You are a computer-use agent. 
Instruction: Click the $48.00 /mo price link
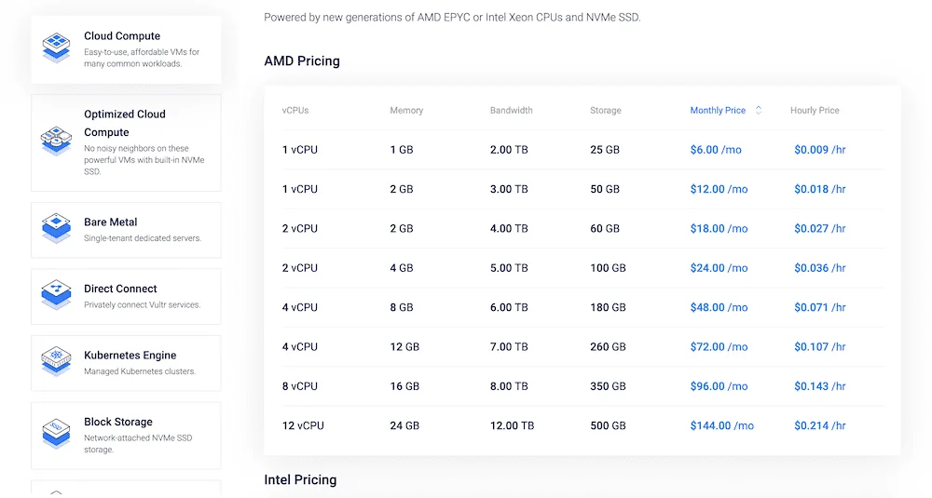pyautogui.click(x=719, y=307)
